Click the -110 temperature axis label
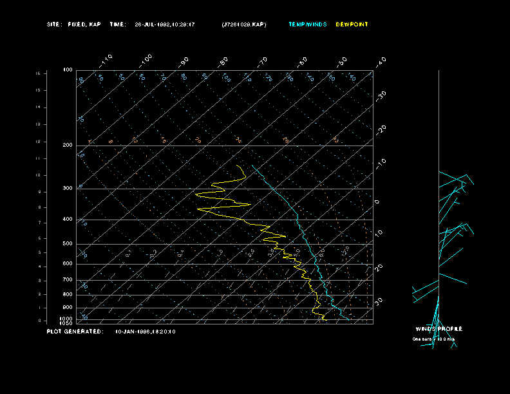 tap(107, 59)
